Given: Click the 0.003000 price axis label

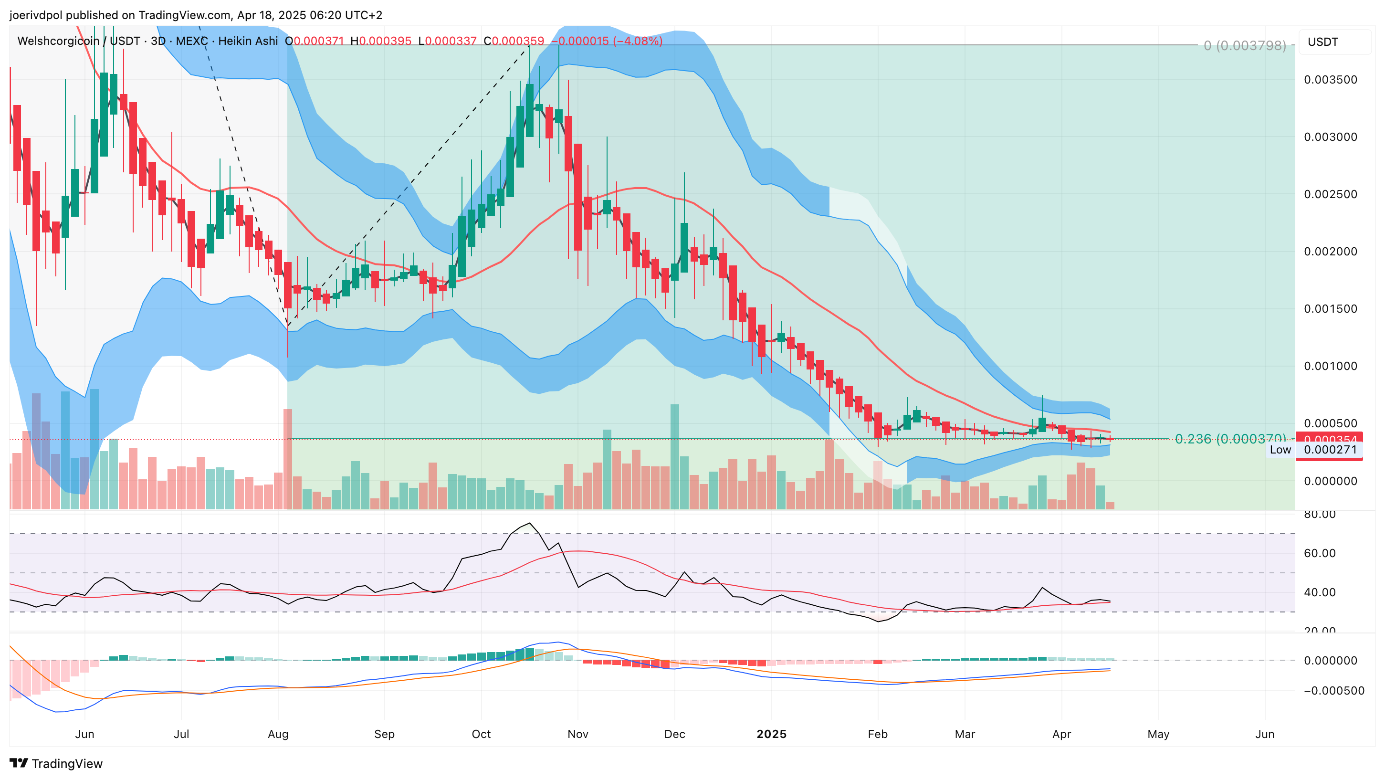Looking at the screenshot, I should (1331, 137).
